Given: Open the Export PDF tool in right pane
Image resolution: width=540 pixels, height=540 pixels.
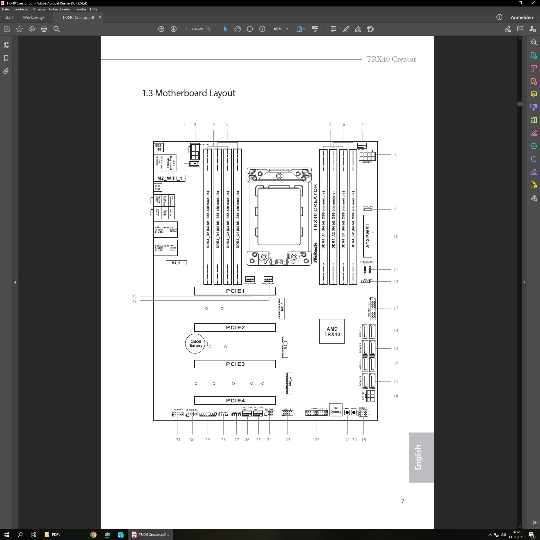Looking at the screenshot, I should pos(534,55).
